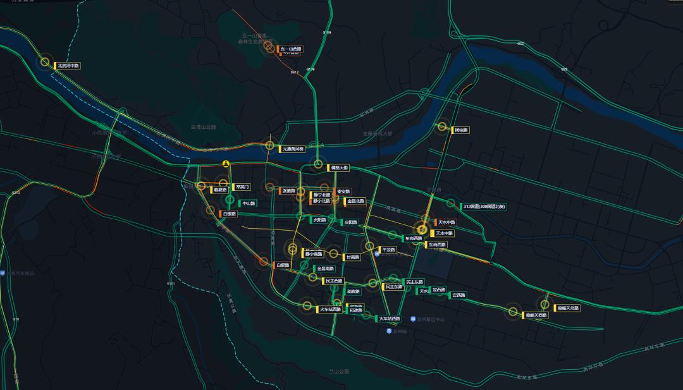Select the blue 兰州客运中心 POI marker icon
This screenshot has width=683, height=390.
pos(412,318)
